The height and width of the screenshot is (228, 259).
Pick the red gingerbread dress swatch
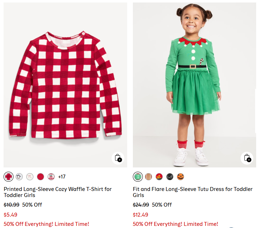(159, 176)
